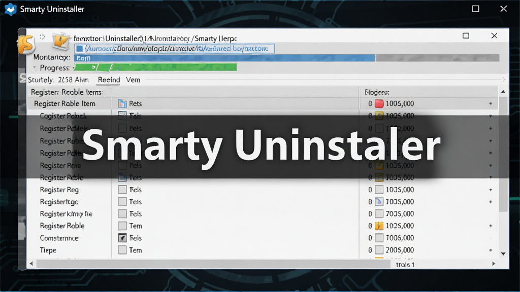This screenshot has width=520, height=292.
Task: Click the Sturtely 2258 Alan tab label
Action: click(x=58, y=80)
